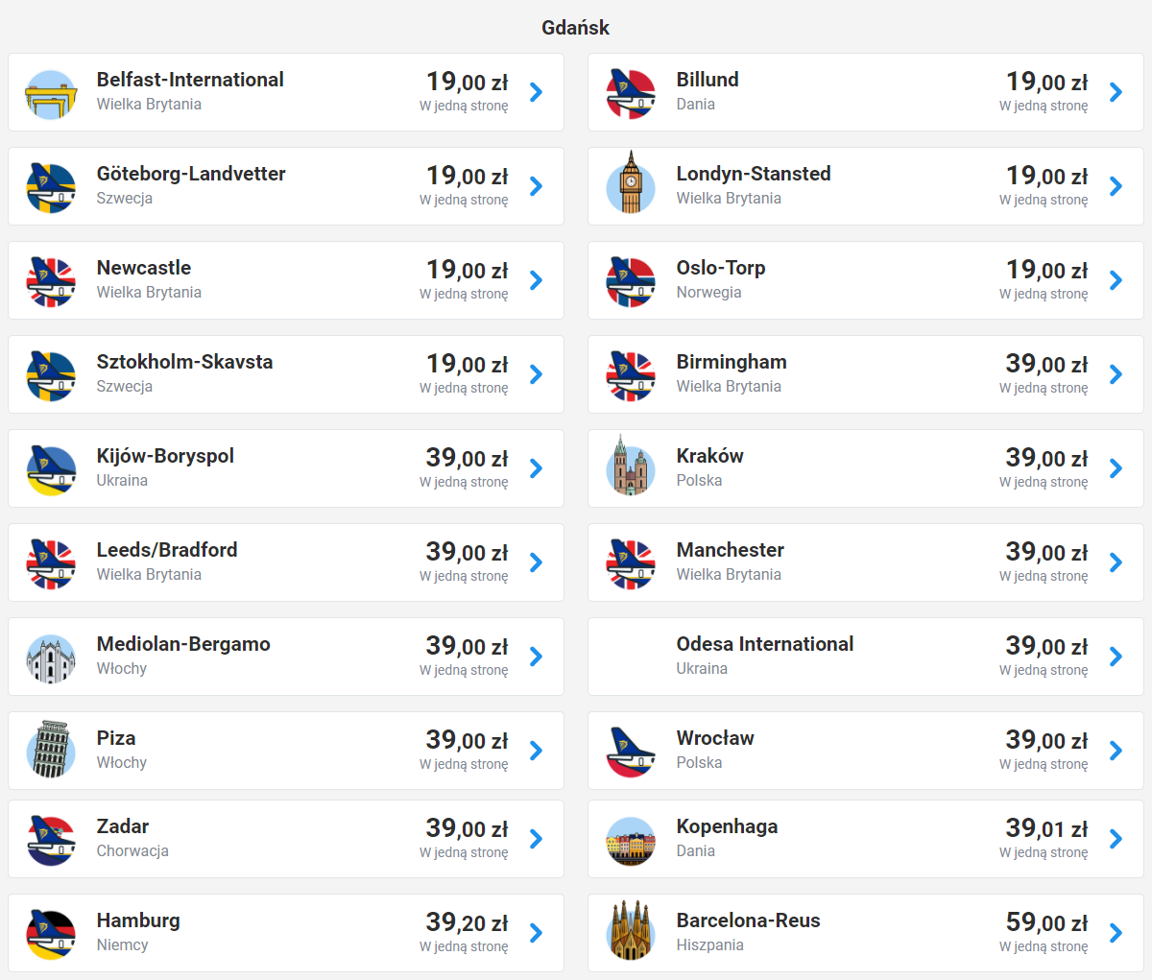
Task: Open the Odesa International destination
Action: [x=764, y=644]
